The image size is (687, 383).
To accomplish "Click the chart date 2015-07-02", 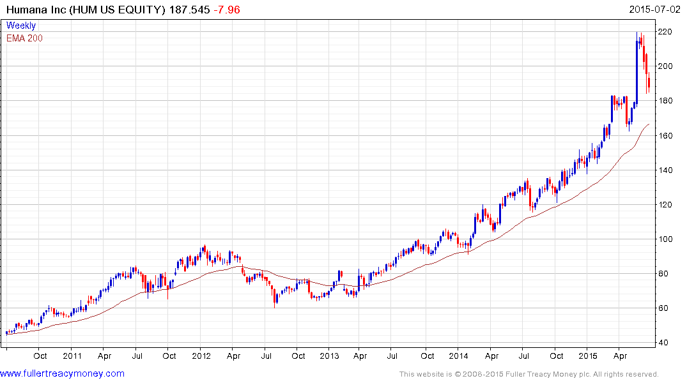I will pos(654,10).
